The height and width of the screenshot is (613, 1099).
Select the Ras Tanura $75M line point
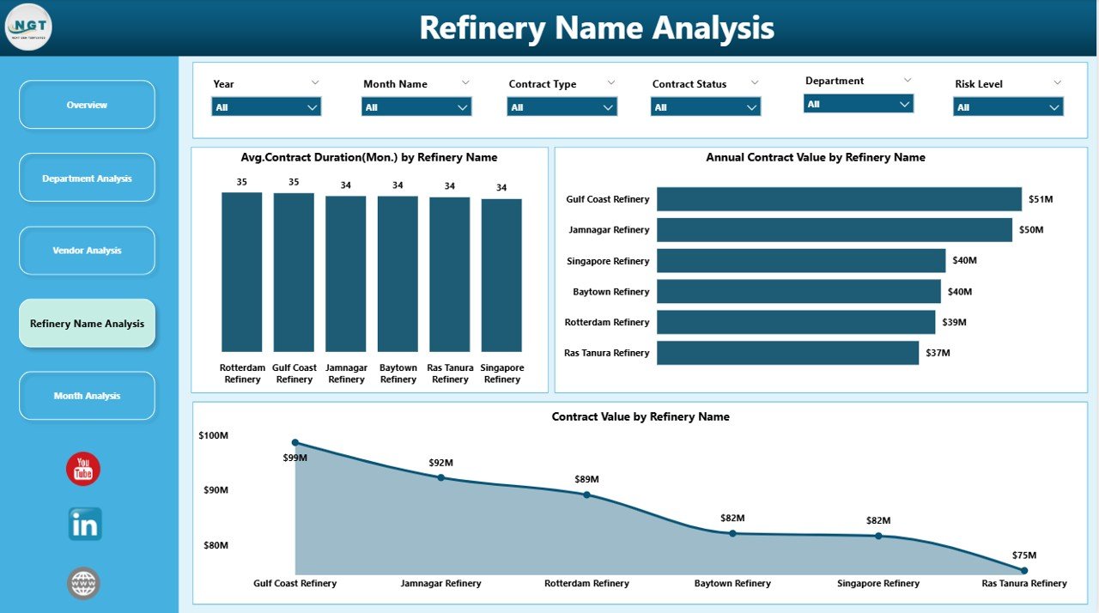[x=1023, y=568]
